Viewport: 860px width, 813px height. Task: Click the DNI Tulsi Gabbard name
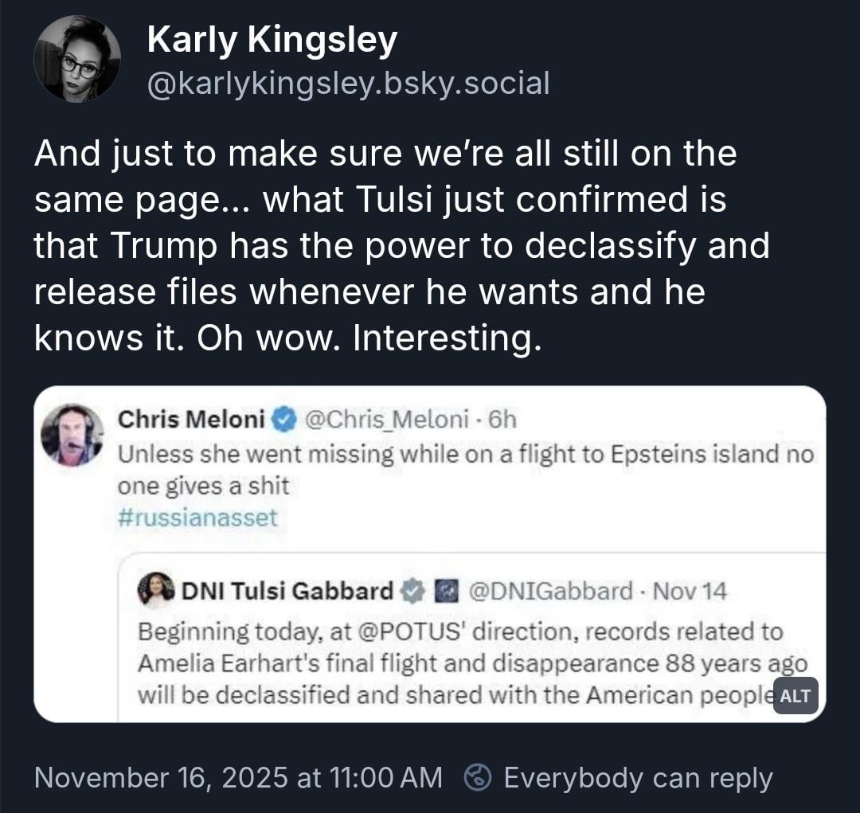pyautogui.click(x=287, y=591)
